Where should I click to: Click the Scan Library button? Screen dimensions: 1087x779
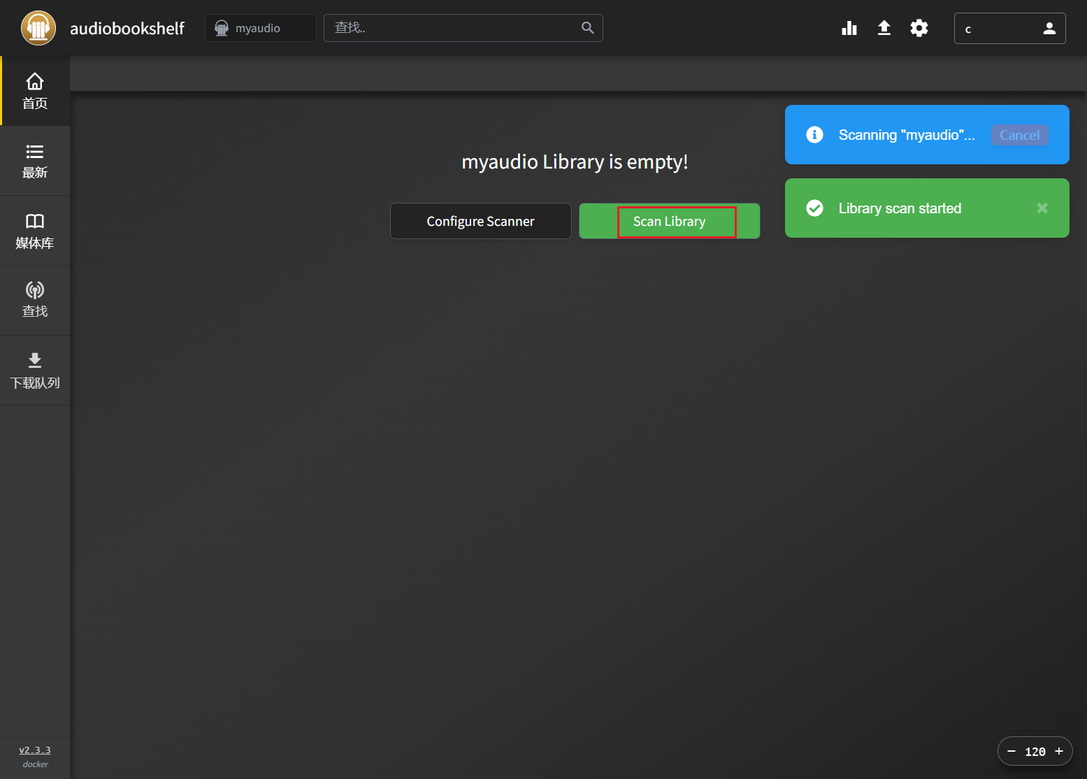(x=670, y=221)
